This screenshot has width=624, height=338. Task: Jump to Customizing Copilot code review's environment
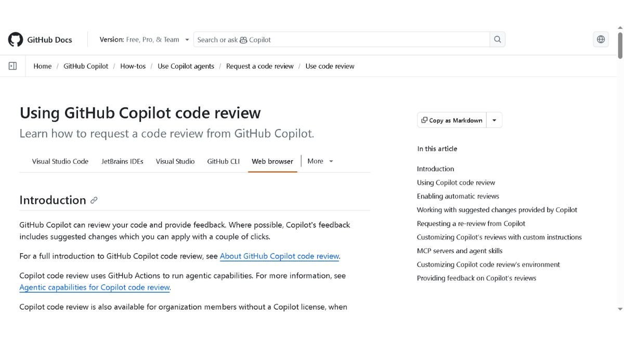click(488, 264)
